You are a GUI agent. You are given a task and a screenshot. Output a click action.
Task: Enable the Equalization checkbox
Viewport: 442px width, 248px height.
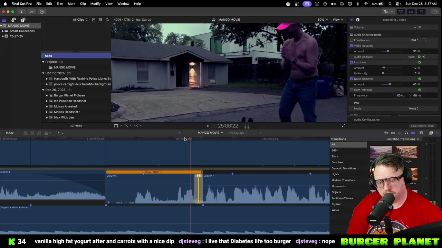pos(352,40)
